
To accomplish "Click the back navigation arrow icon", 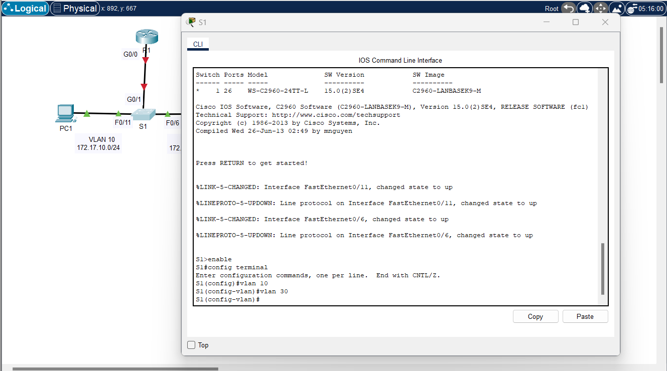I will tap(568, 8).
